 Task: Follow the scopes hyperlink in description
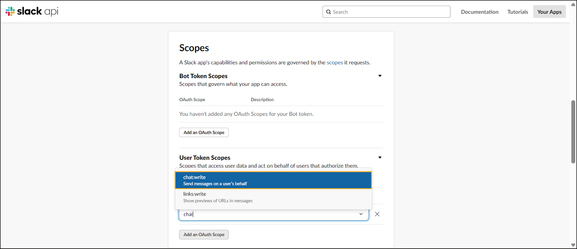point(335,63)
